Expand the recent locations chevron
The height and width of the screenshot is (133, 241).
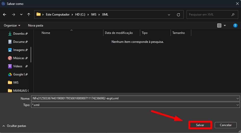pos(21,15)
